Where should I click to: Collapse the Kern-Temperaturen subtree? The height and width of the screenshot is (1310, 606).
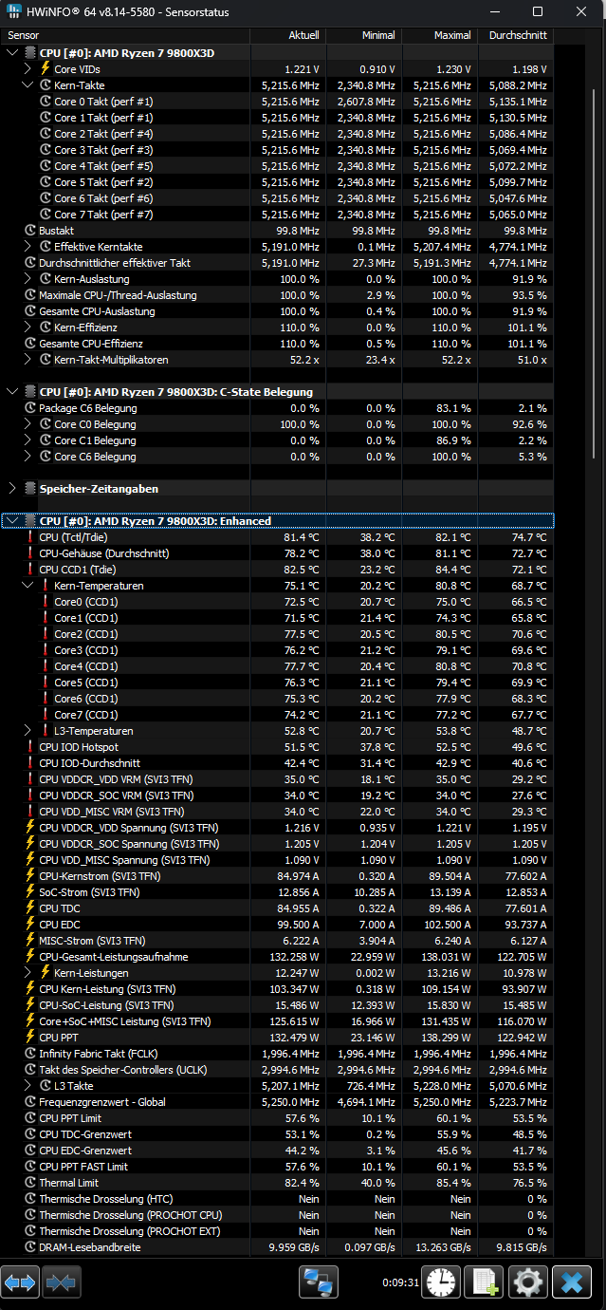28,586
